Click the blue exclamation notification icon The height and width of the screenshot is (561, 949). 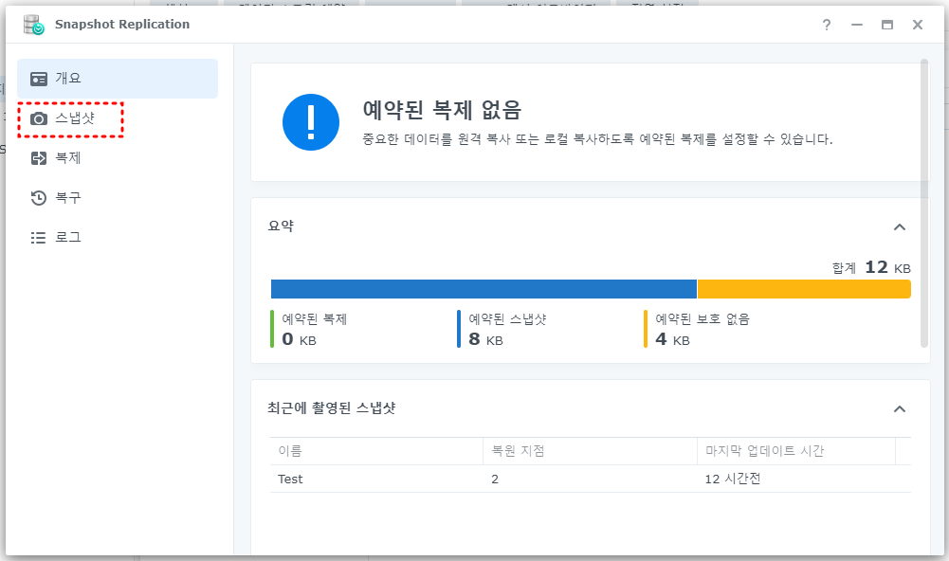tap(311, 122)
